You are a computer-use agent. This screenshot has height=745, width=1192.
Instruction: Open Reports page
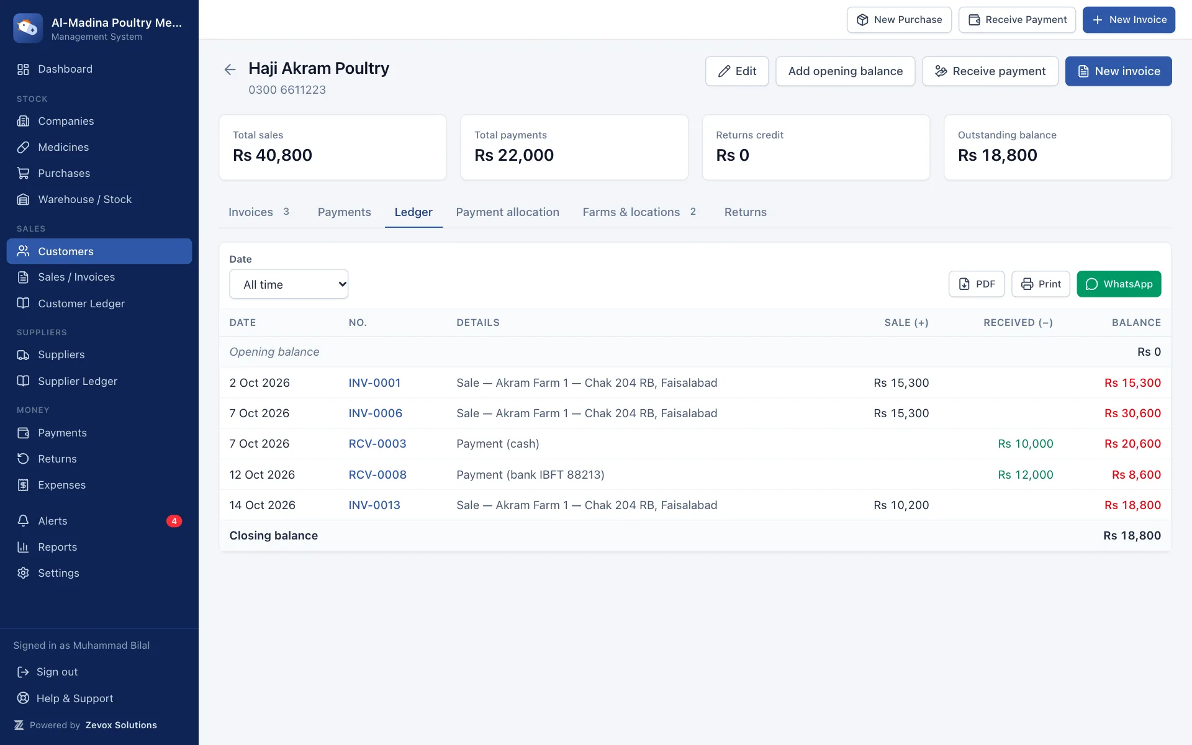coord(99,547)
